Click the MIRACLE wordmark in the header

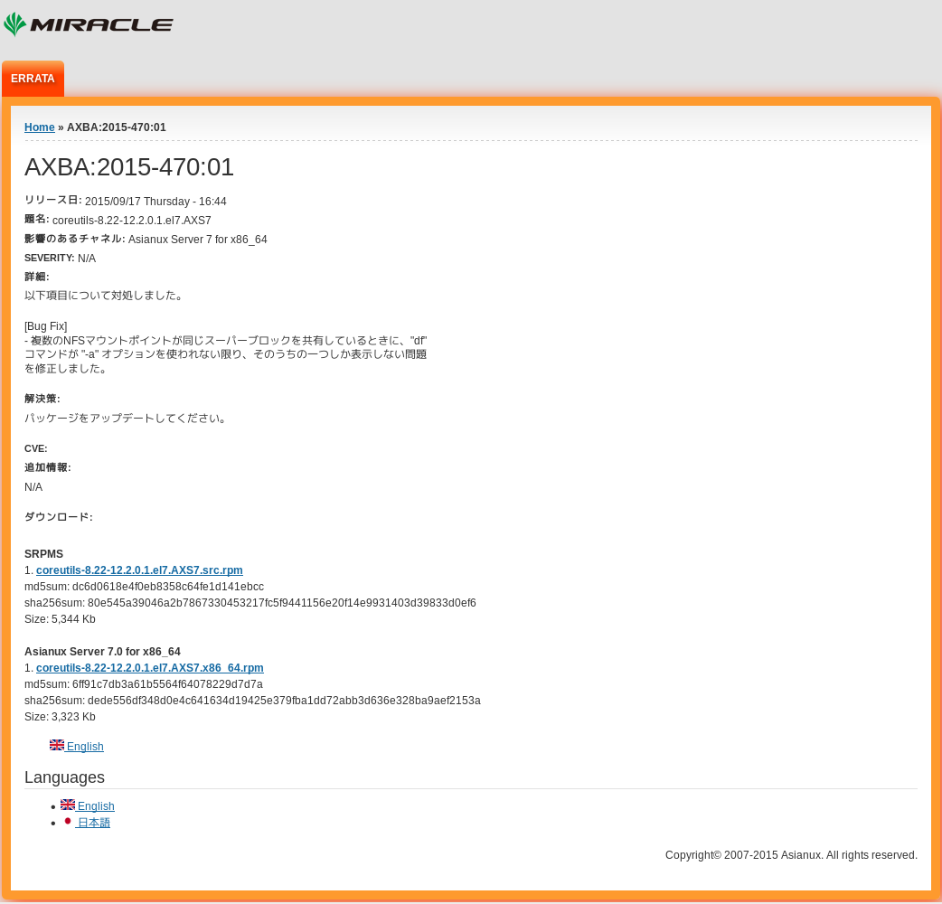click(x=101, y=25)
